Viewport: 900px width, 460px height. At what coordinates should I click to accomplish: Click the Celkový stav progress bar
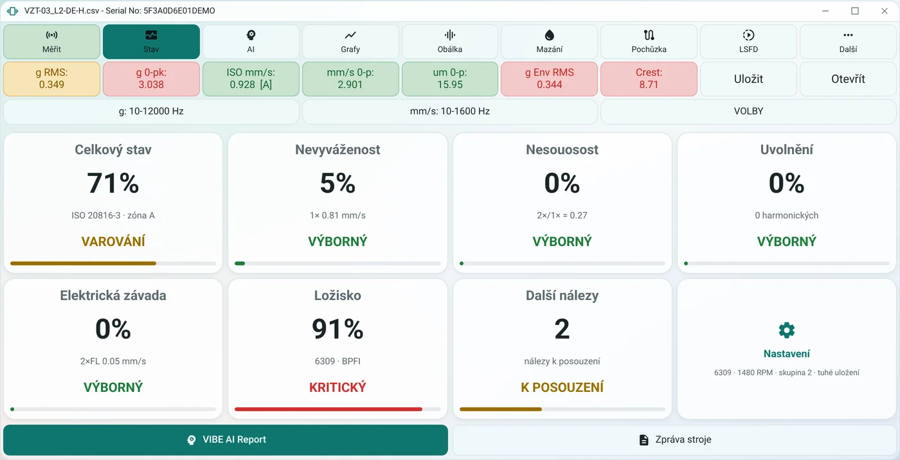pos(113,263)
